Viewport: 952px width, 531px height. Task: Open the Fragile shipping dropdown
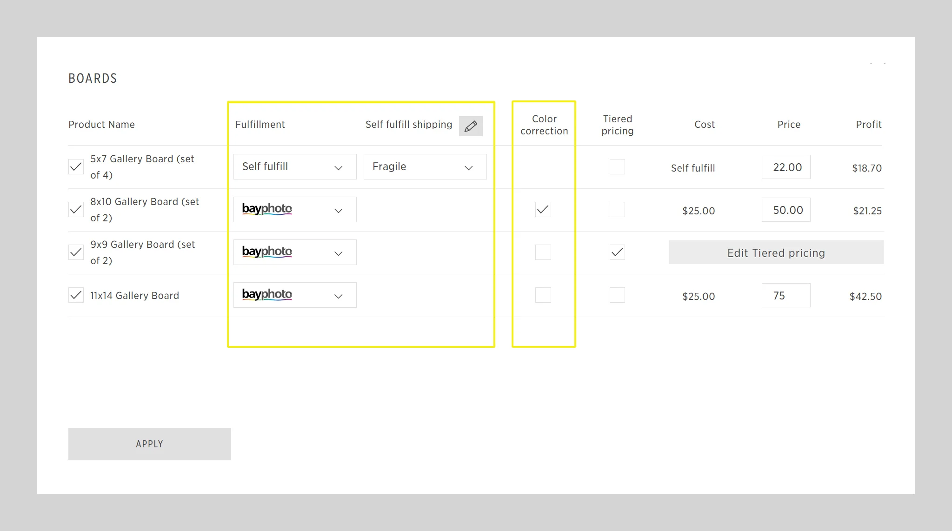click(425, 166)
